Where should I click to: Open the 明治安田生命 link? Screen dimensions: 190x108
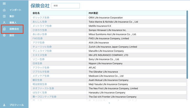(x=39, y=84)
